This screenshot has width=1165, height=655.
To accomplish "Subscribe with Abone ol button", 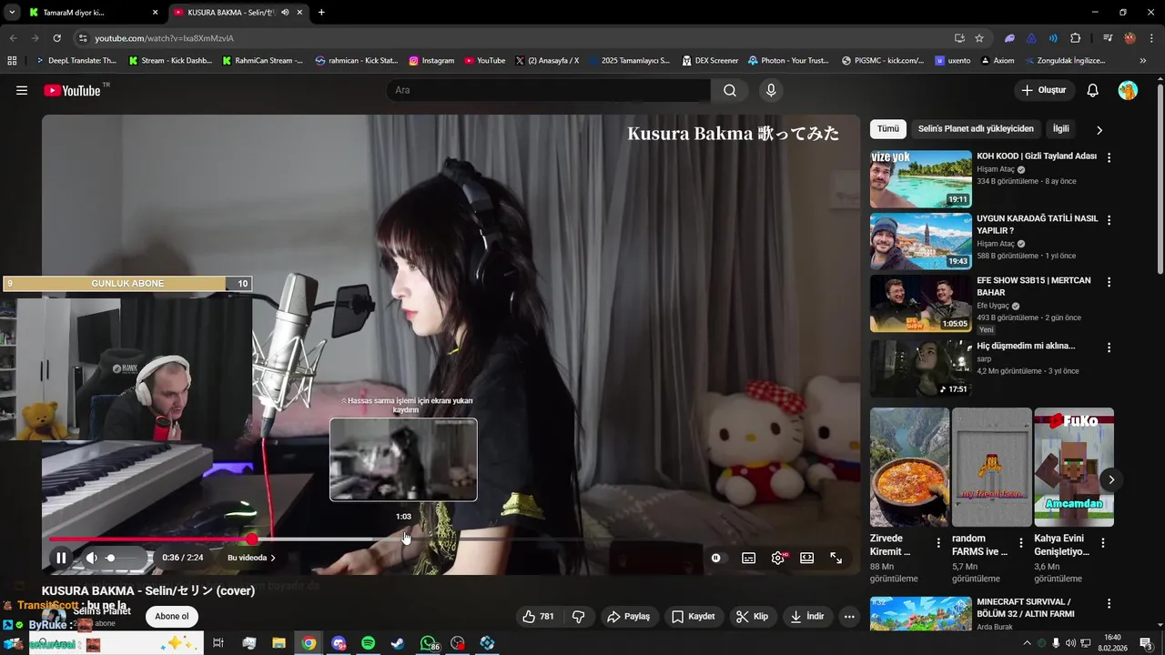I will [x=172, y=616].
